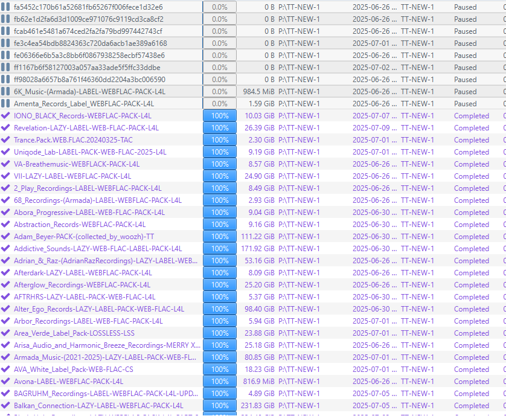Image resolution: width=506 pixels, height=416 pixels.
Task: Click 100% progress bar of VII-LAZY-LABEL
Action: point(220,176)
